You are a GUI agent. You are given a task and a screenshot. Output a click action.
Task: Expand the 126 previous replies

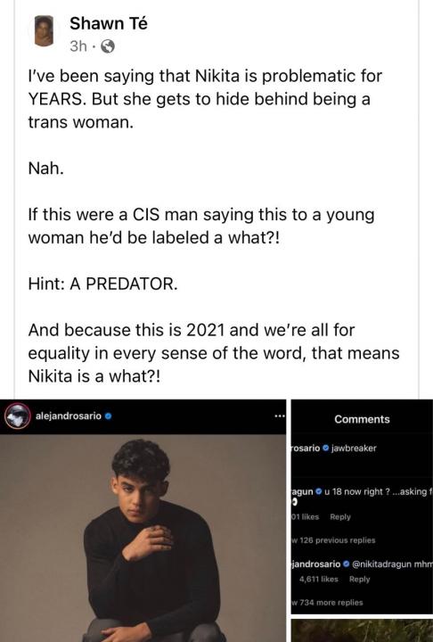[x=333, y=540]
